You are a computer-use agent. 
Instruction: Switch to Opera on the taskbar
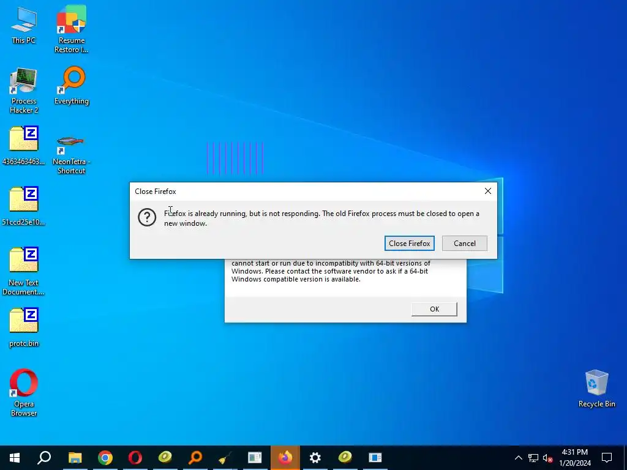(x=135, y=458)
